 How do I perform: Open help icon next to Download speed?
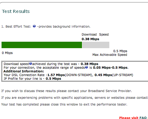(31, 63)
